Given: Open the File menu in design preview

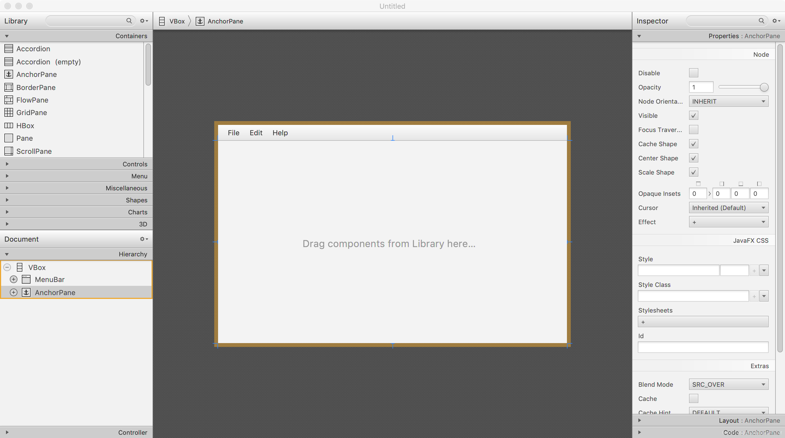Looking at the screenshot, I should coord(233,133).
